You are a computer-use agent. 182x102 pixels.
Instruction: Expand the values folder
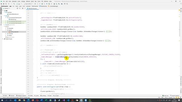click(x=6, y=35)
